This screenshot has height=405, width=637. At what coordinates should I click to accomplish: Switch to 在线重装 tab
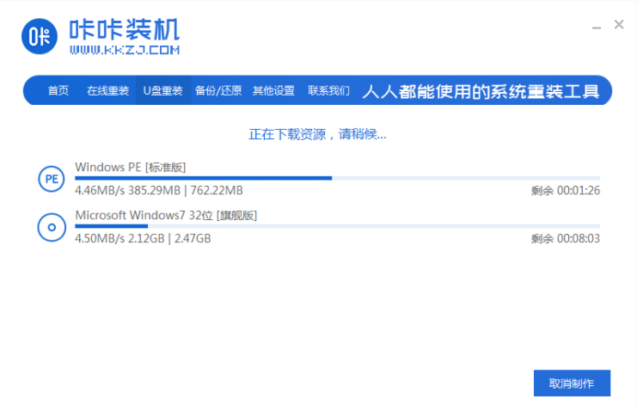click(x=107, y=90)
